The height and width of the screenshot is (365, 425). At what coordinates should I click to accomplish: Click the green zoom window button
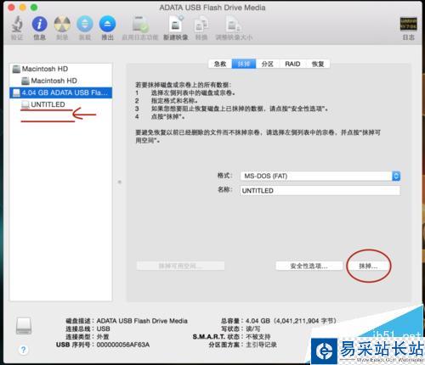(x=34, y=8)
